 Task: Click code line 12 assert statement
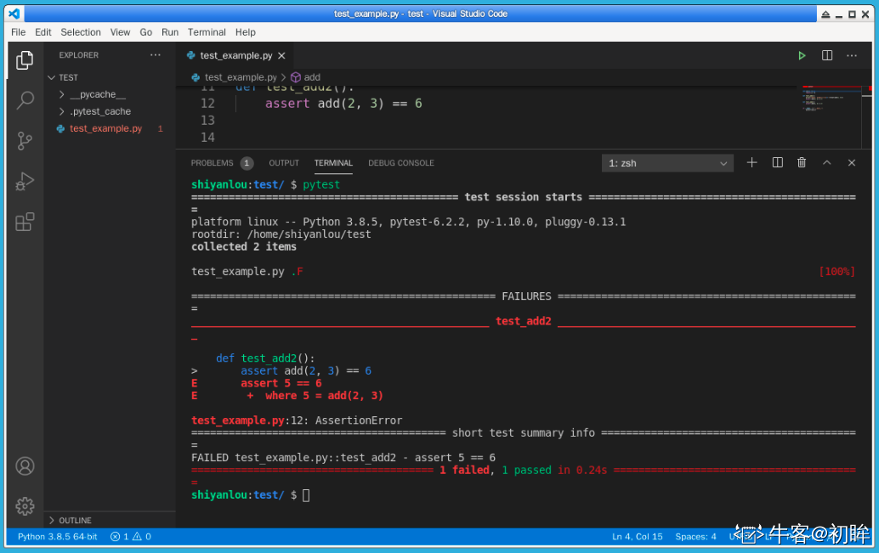pos(343,104)
